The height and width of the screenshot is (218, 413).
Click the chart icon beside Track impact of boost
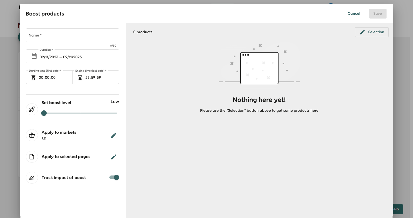click(32, 178)
